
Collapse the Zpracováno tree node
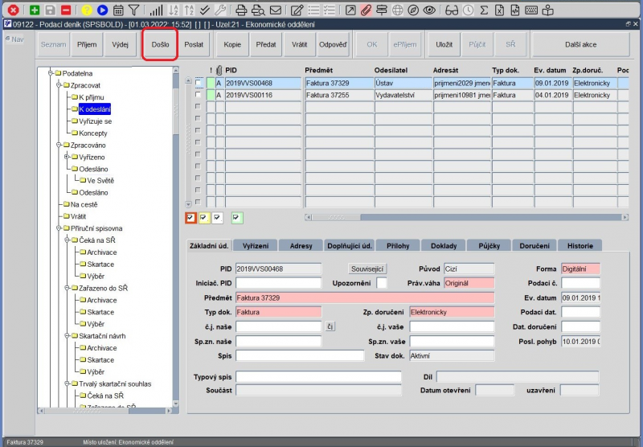click(x=59, y=146)
